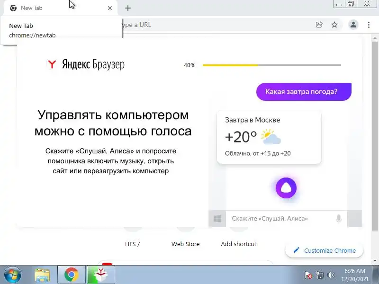Open Chrome's three-dot menu
Screen dimensions: 379x284
tap(369, 25)
